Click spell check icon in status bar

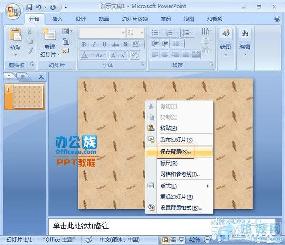coord(89,240)
